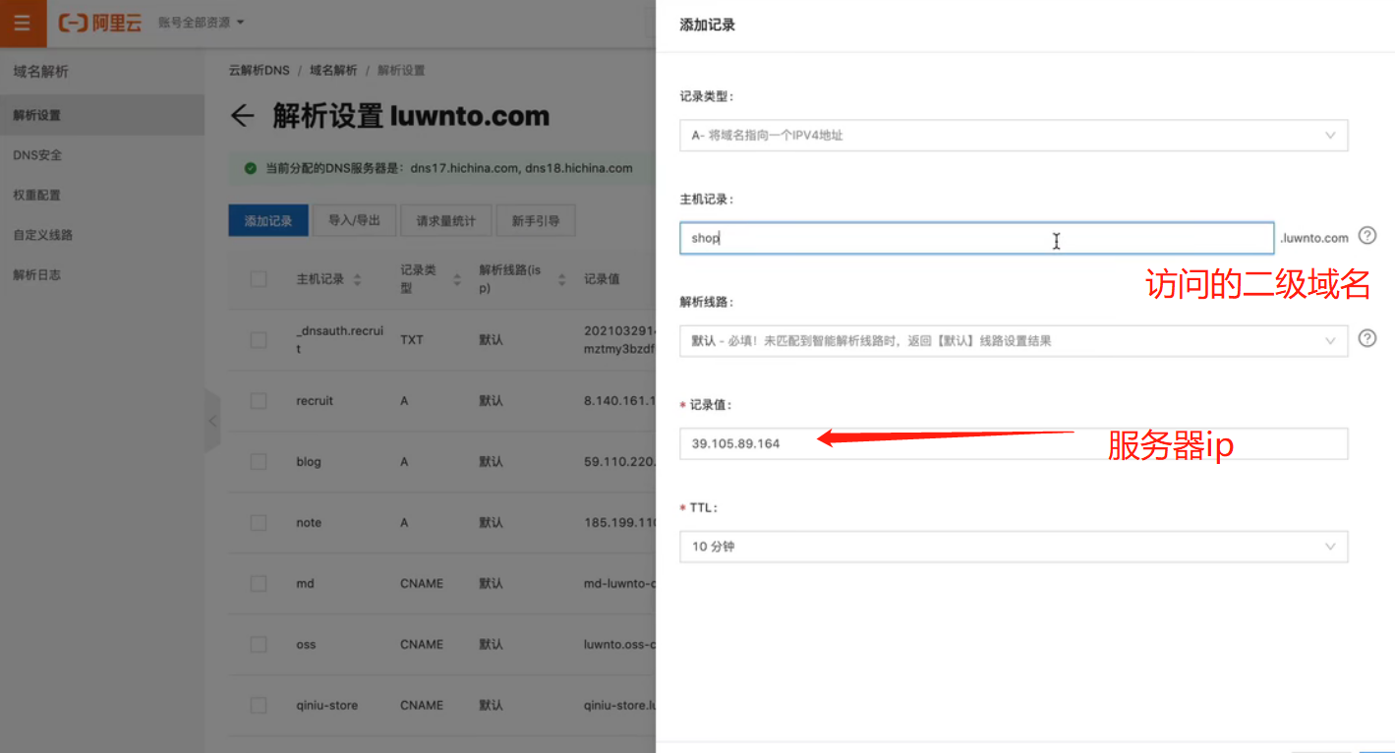
Task: Click the 新手引导 button
Action: click(536, 221)
